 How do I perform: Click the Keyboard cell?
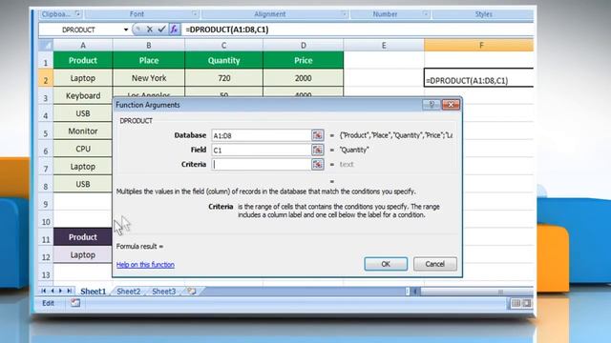point(83,95)
